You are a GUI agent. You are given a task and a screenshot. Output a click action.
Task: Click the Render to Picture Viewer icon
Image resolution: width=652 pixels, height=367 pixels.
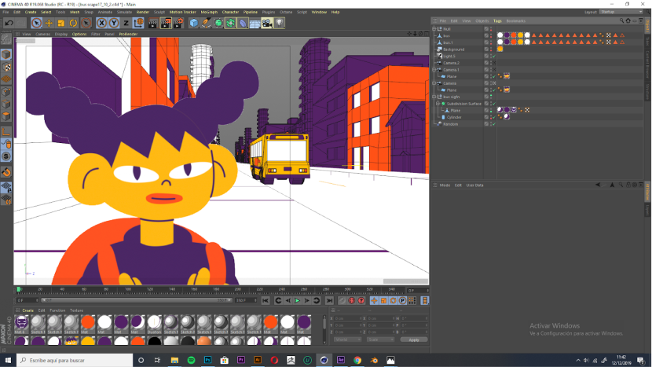click(166, 24)
